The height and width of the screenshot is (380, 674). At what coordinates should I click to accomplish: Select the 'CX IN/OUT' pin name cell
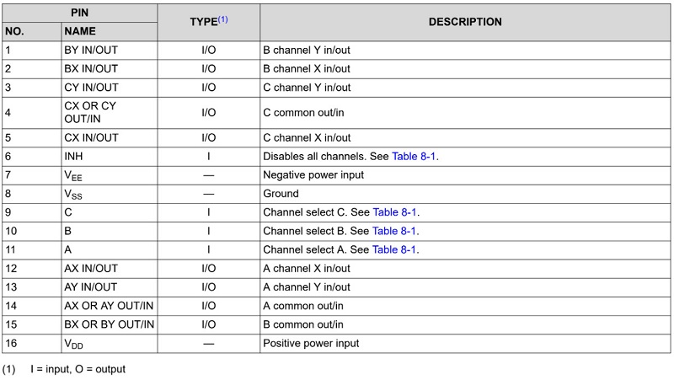point(110,138)
